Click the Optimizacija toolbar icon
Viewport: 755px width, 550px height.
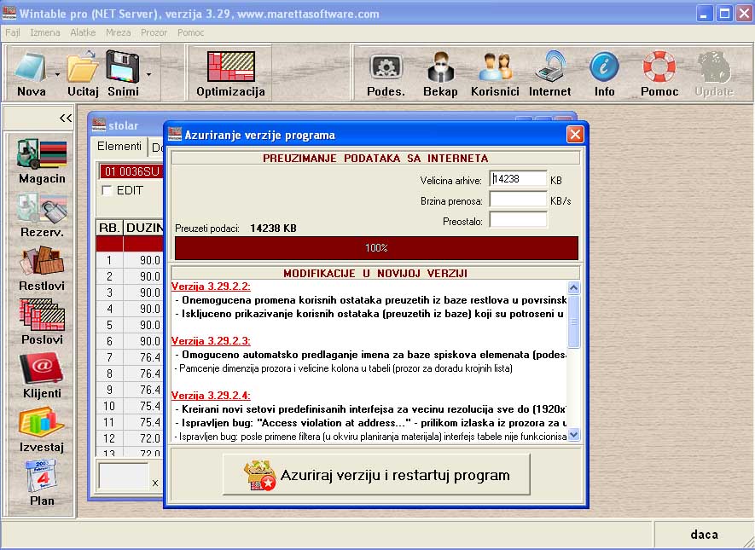[x=230, y=72]
